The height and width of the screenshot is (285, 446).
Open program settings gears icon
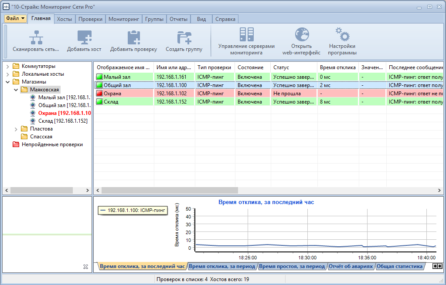point(342,35)
